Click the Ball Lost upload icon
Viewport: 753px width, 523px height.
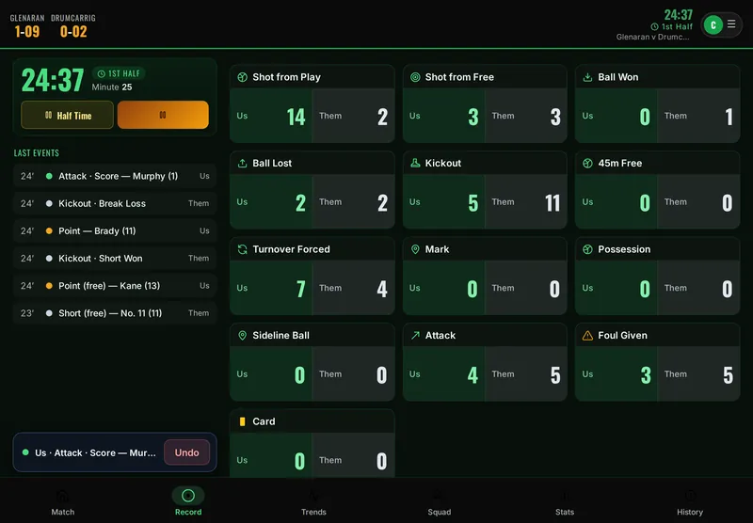coord(243,163)
